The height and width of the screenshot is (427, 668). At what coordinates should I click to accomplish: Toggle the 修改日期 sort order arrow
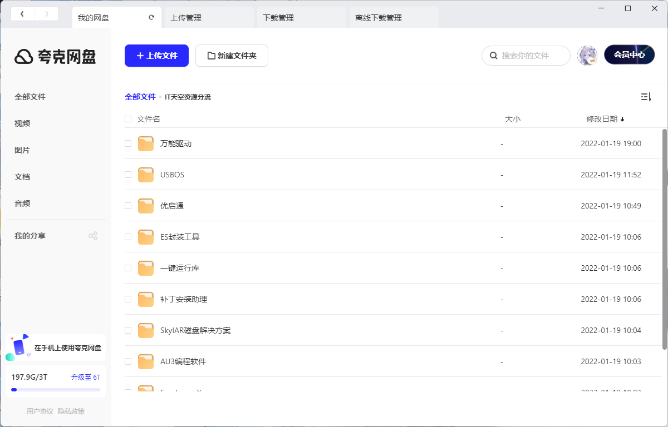[x=622, y=119]
